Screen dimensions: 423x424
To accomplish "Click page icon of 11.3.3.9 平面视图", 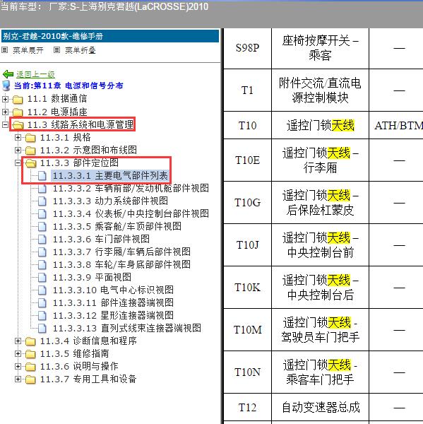I will click(42, 277).
